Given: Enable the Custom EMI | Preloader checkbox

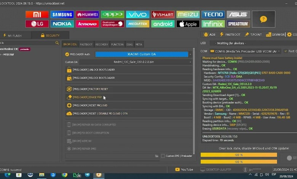Looking at the screenshot, I should tap(163, 156).
